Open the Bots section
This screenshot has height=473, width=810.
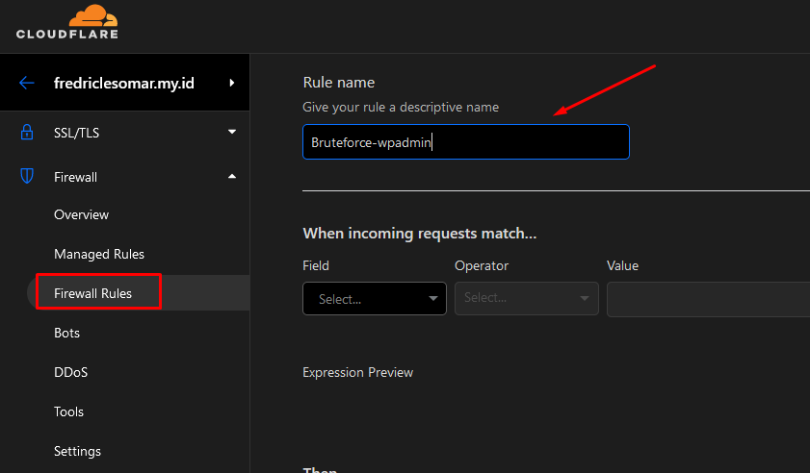coord(67,333)
